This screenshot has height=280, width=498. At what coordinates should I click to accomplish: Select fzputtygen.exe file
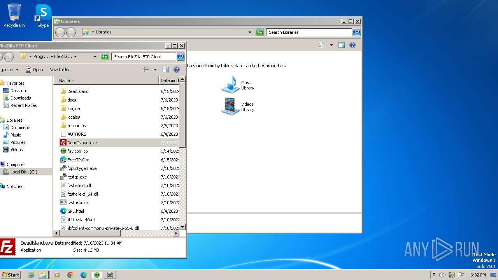pos(82,168)
